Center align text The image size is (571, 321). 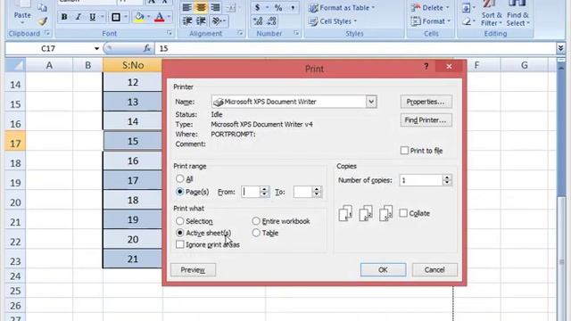pyautogui.click(x=201, y=7)
